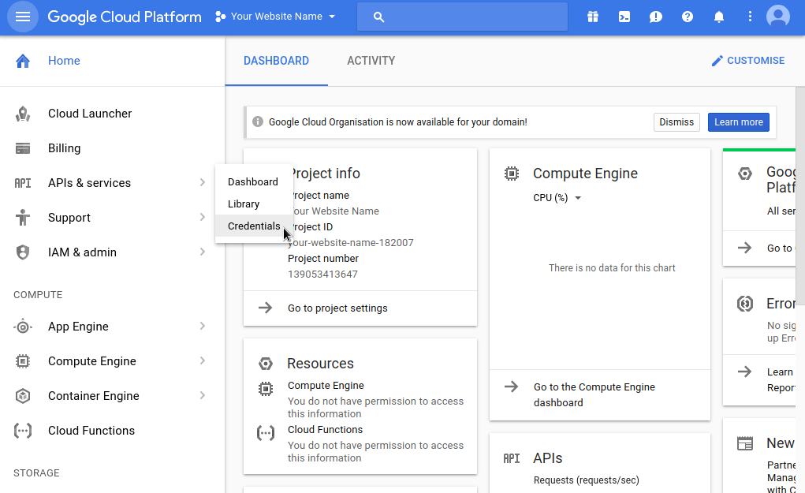
Task: Click the Learn more button
Action: [738, 122]
